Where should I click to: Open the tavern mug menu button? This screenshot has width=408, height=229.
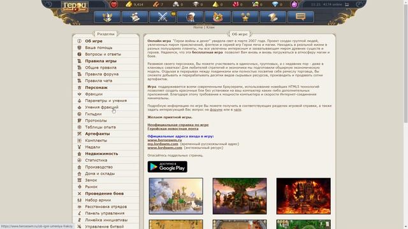pyautogui.click(x=190, y=17)
